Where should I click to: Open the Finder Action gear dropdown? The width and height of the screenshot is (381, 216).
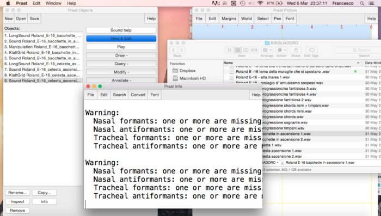tap(281, 50)
